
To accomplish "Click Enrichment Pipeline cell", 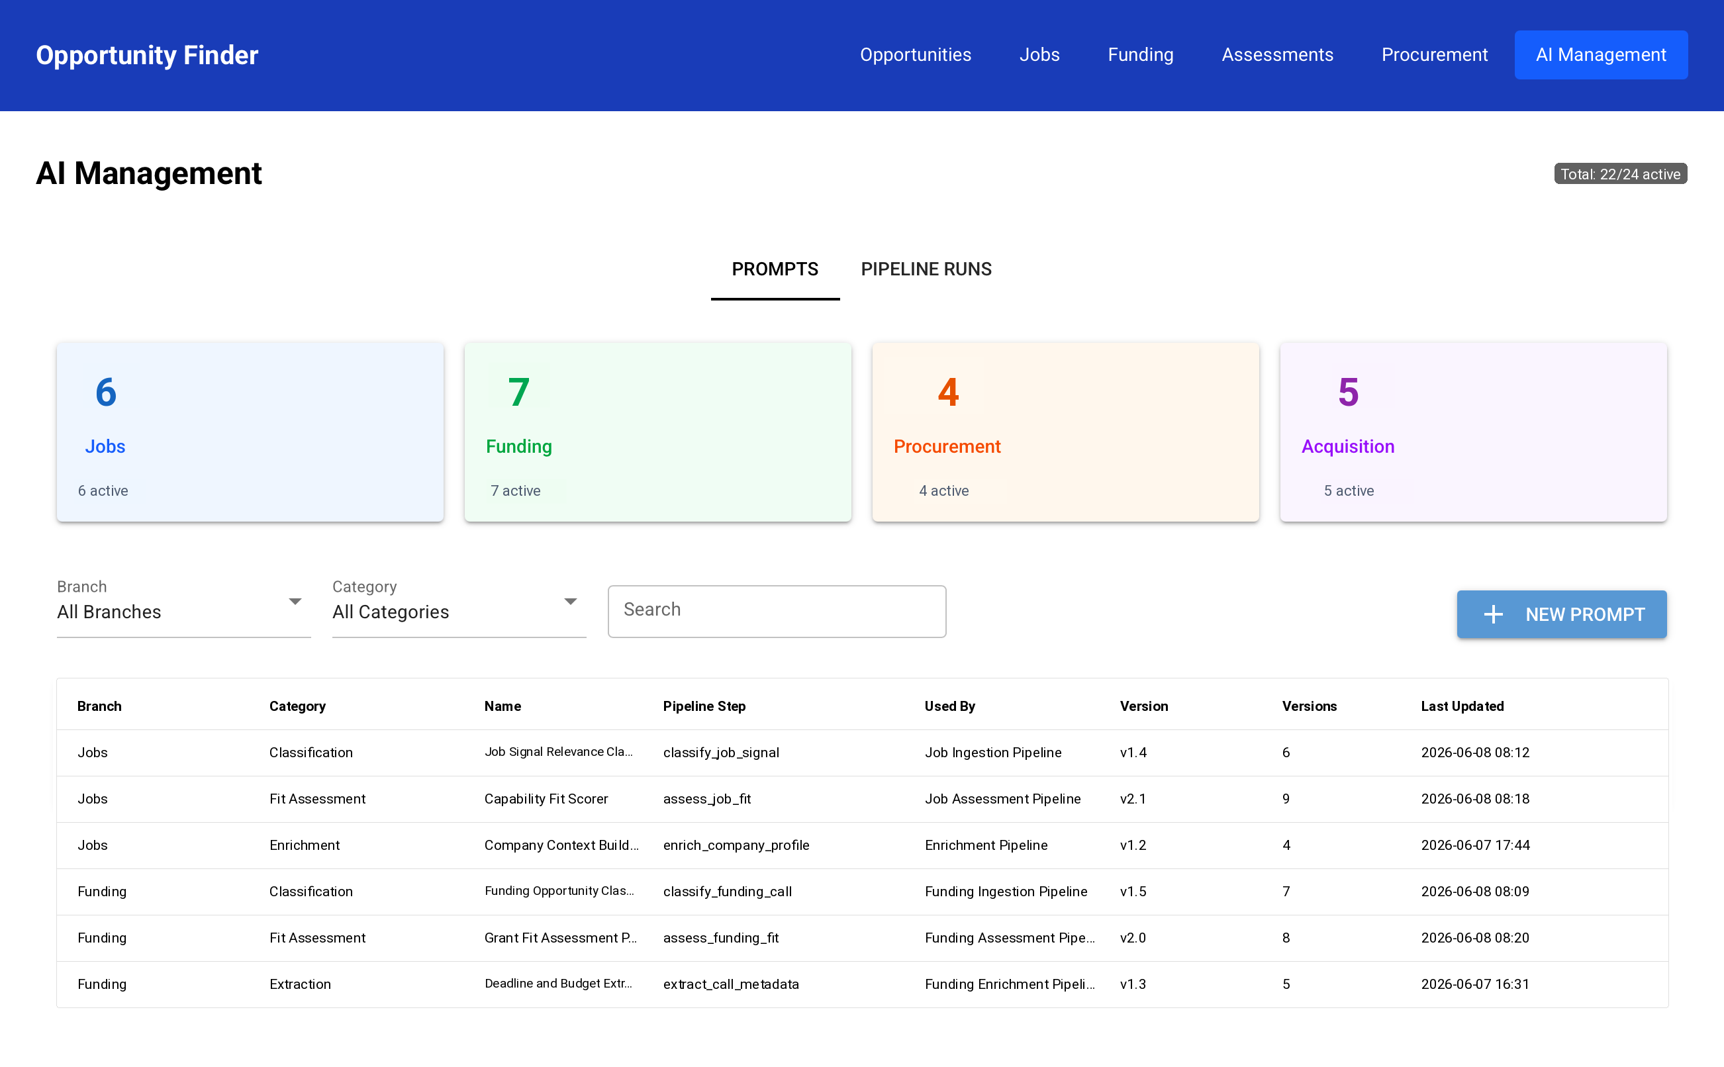I will pos(985,845).
